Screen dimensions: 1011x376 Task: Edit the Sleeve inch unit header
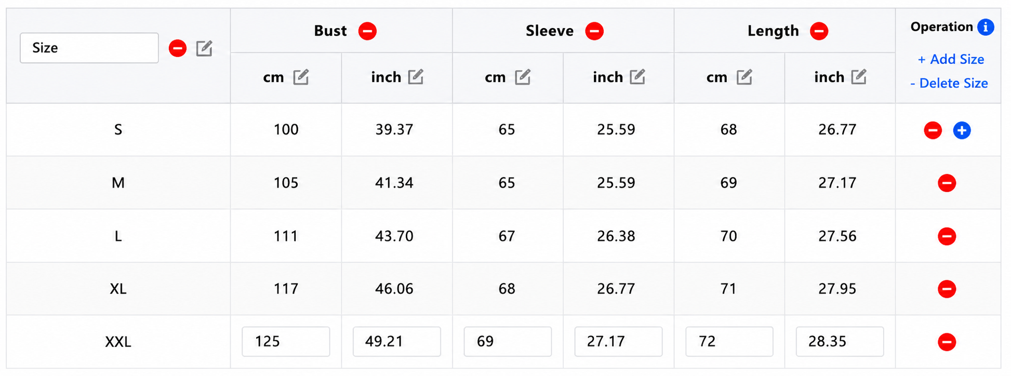(x=637, y=77)
